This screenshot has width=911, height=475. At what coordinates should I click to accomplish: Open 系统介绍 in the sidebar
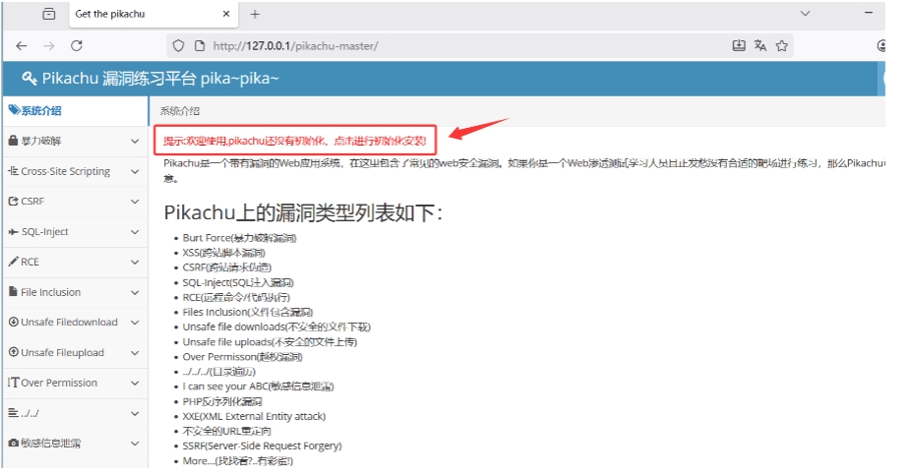(x=76, y=110)
